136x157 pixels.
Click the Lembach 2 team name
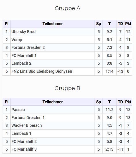[21, 63]
